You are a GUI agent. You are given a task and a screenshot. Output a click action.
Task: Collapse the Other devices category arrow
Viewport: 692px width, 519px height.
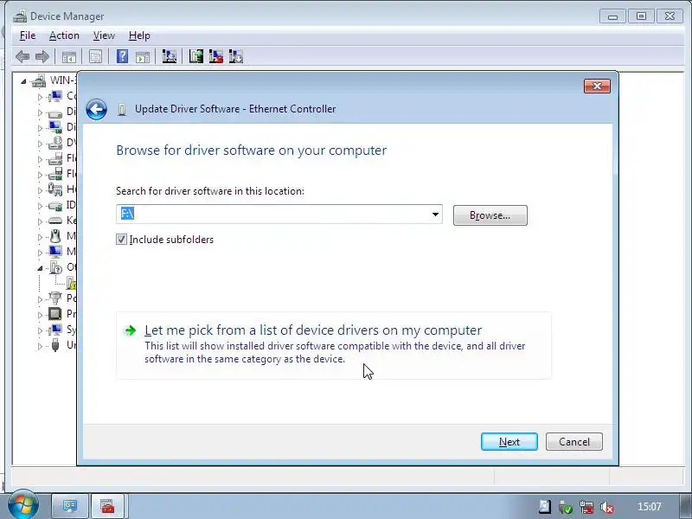pos(40,268)
